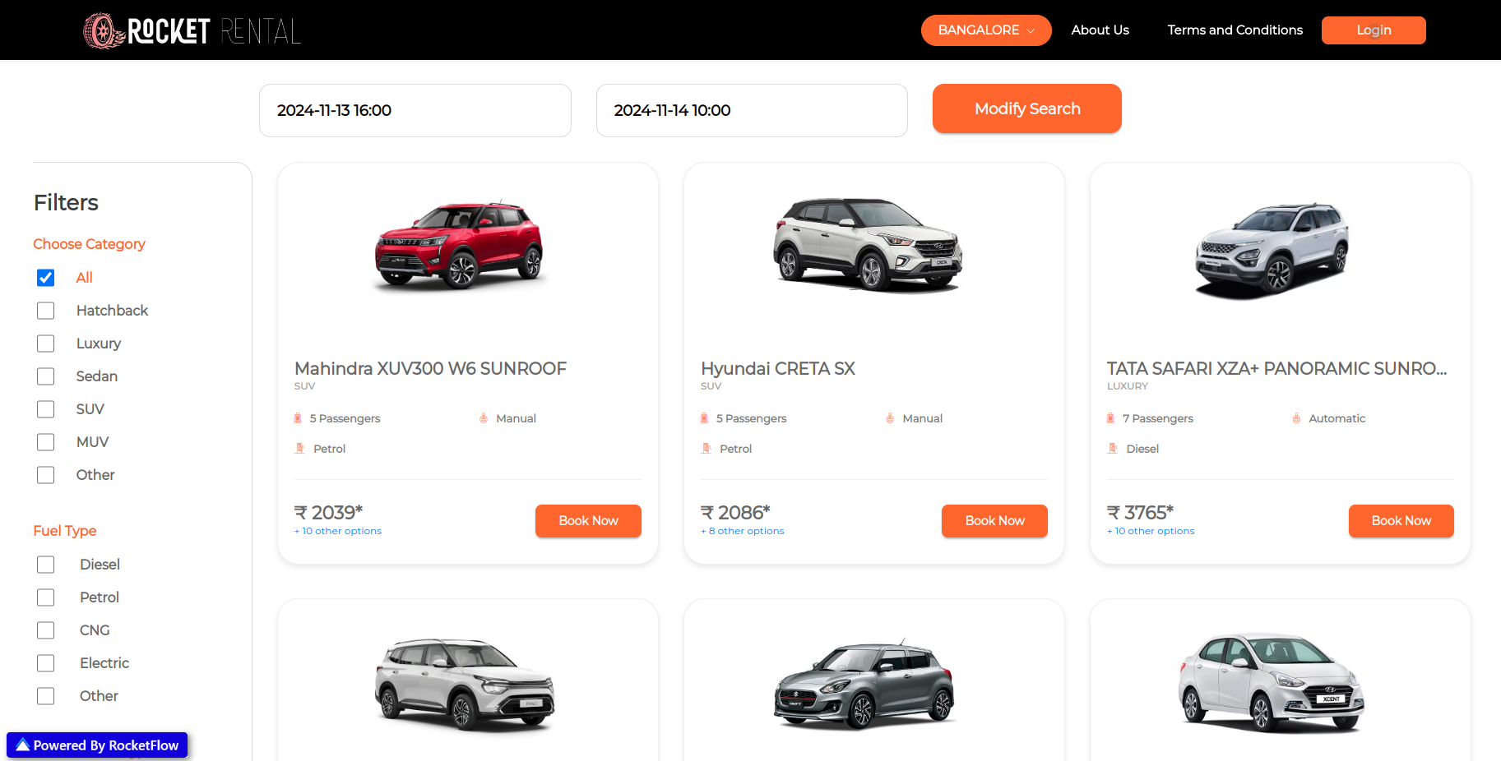View 10 other options for Mahindra XUV300
1501x761 pixels.
[338, 531]
